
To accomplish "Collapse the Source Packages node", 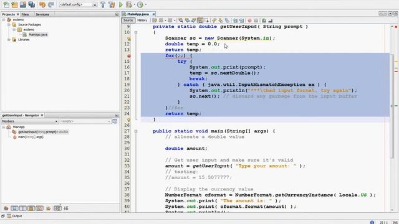I will [x=9, y=25].
